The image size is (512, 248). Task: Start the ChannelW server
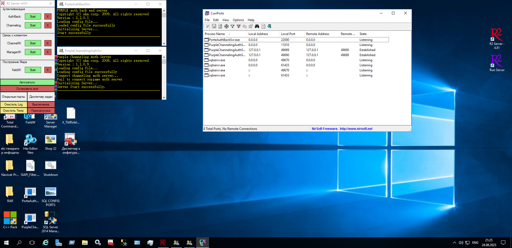(x=33, y=43)
